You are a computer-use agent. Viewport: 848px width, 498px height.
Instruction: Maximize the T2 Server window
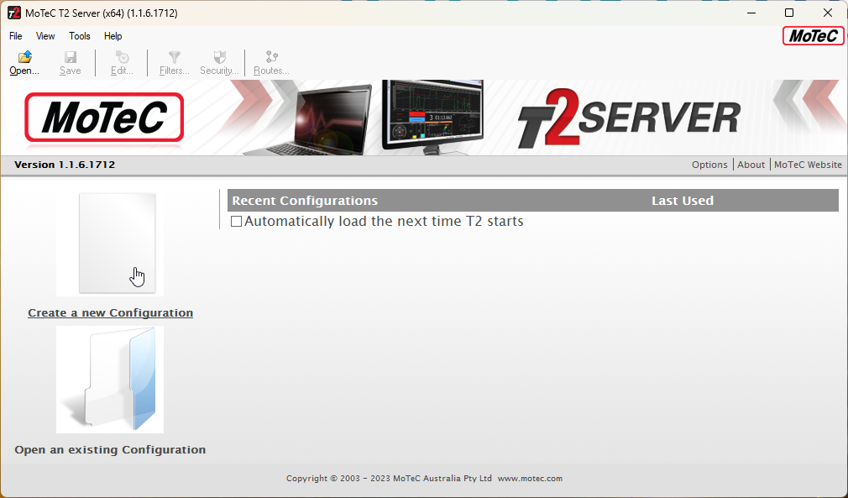coord(789,13)
